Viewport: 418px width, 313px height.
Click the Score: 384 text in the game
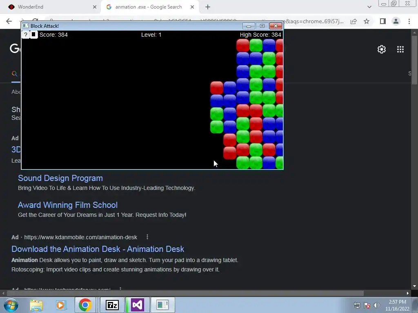(x=53, y=35)
